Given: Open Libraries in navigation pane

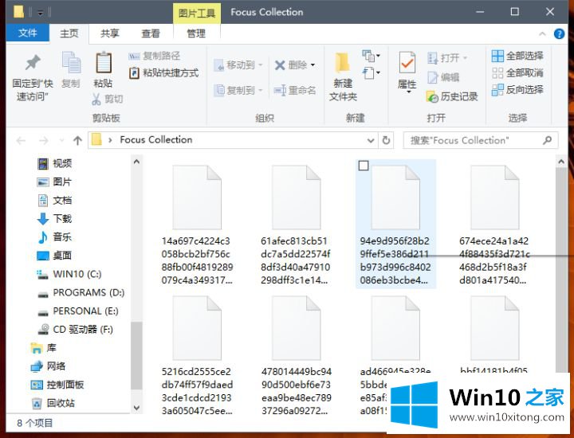Looking at the screenshot, I should coord(44,348).
